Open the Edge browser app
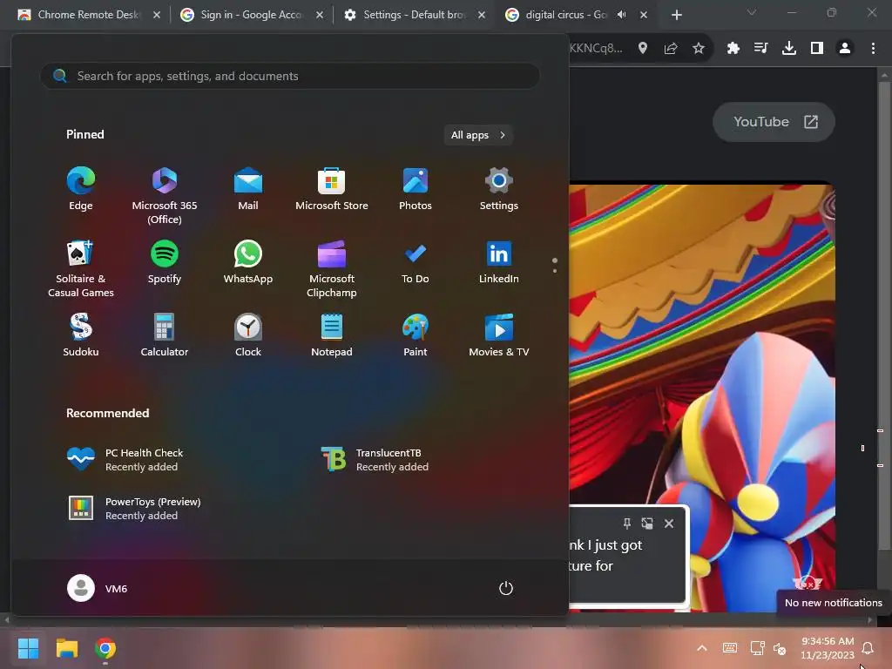 click(x=81, y=189)
